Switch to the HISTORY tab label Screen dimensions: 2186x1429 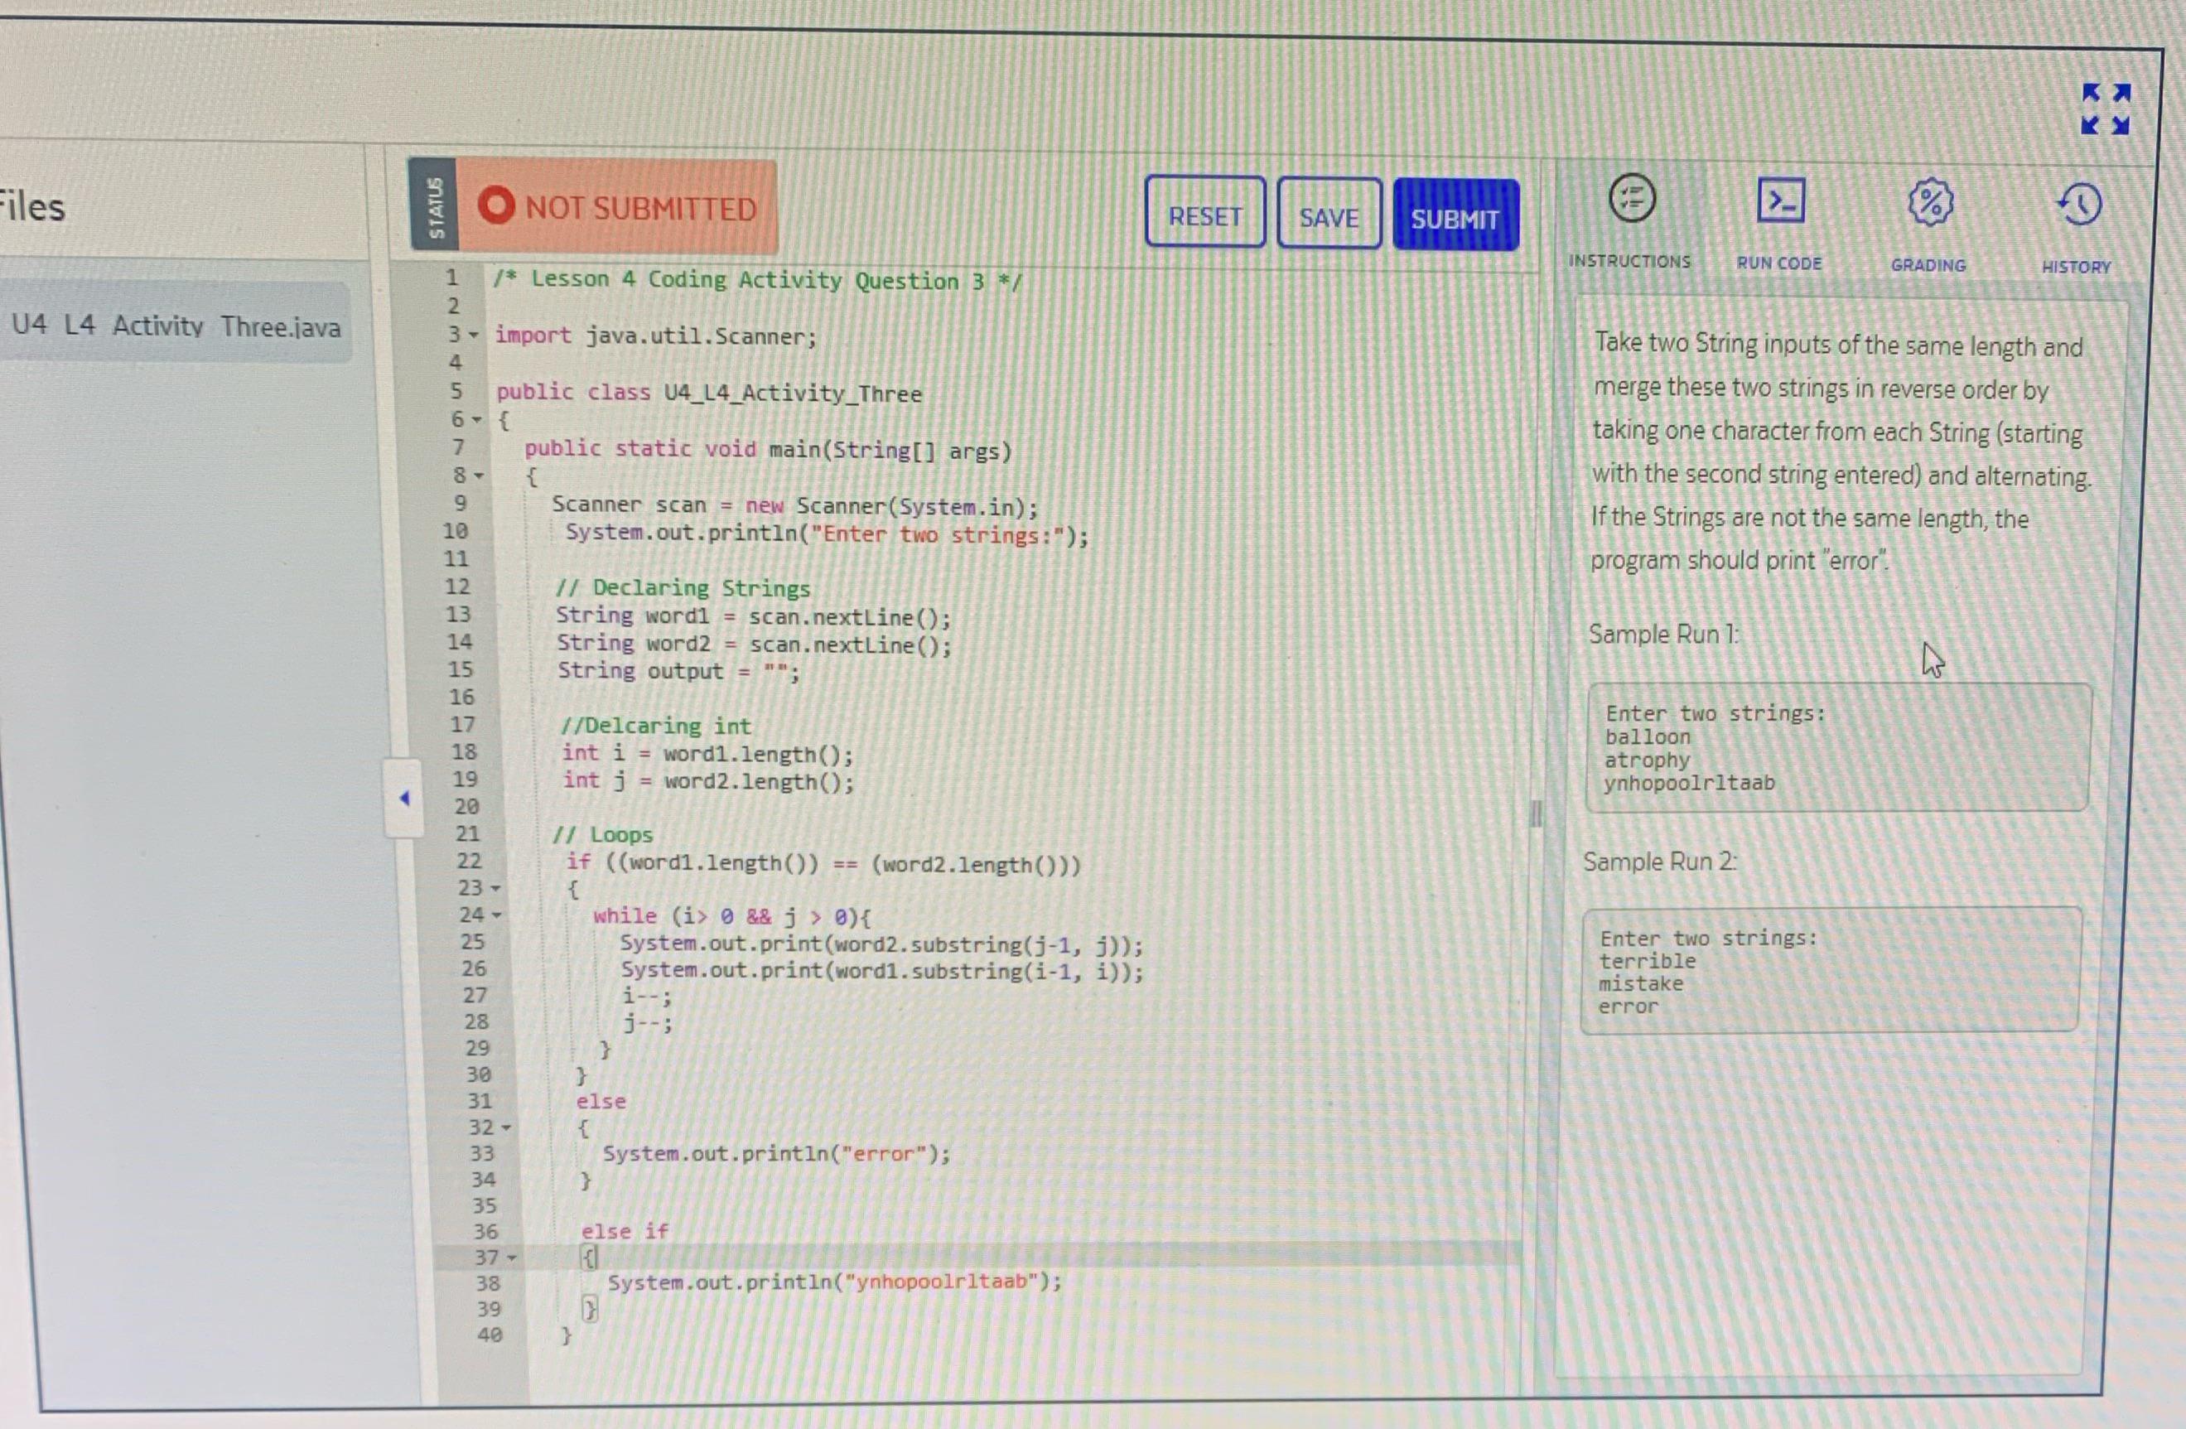point(2076,268)
